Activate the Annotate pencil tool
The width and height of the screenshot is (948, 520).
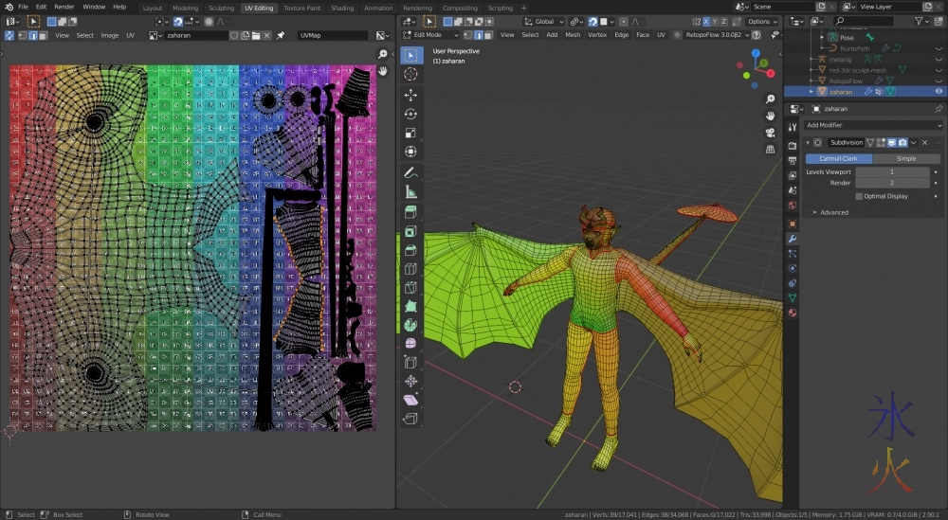pos(410,172)
